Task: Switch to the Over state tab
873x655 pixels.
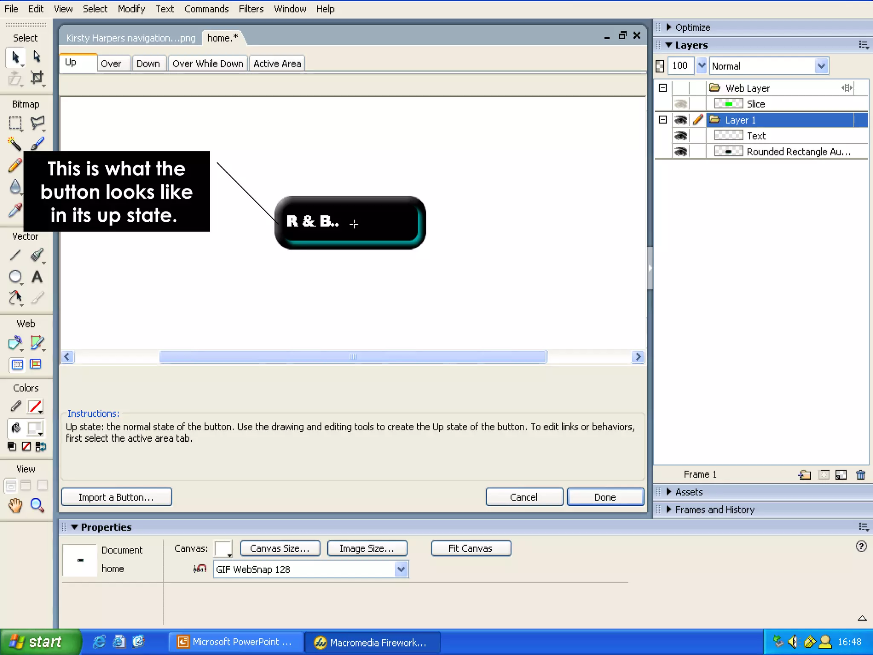Action: coord(111,64)
